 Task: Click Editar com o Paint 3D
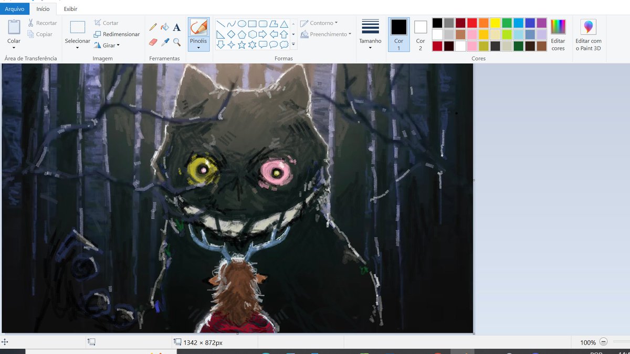coord(589,35)
